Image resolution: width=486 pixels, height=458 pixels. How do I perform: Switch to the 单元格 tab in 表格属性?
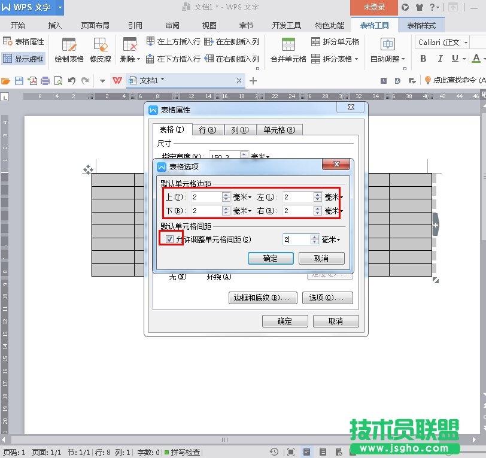tap(279, 130)
